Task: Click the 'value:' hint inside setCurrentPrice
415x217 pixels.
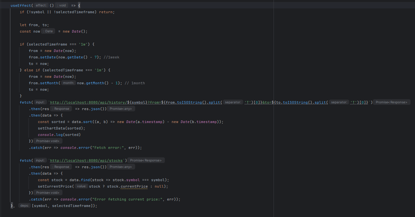Action: click(82, 186)
